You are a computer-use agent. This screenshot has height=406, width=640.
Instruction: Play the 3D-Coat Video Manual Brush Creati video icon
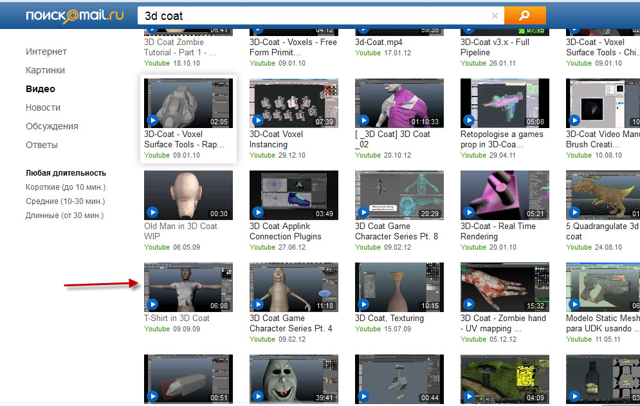(574, 120)
